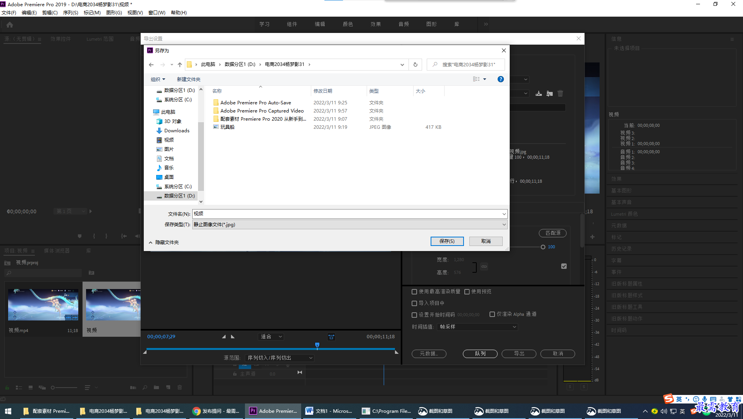Select the 视频.mp4 thumbnail in the project panel

pos(43,305)
